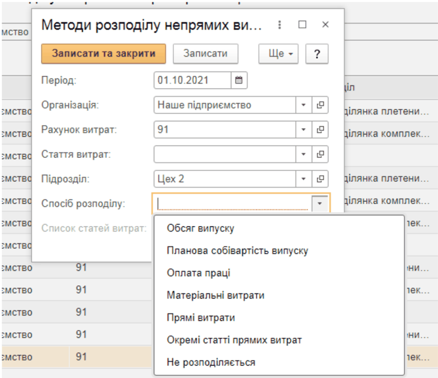438x378 pixels.
Task: Open the Підрозділ item via its open icon
Action: (x=321, y=179)
